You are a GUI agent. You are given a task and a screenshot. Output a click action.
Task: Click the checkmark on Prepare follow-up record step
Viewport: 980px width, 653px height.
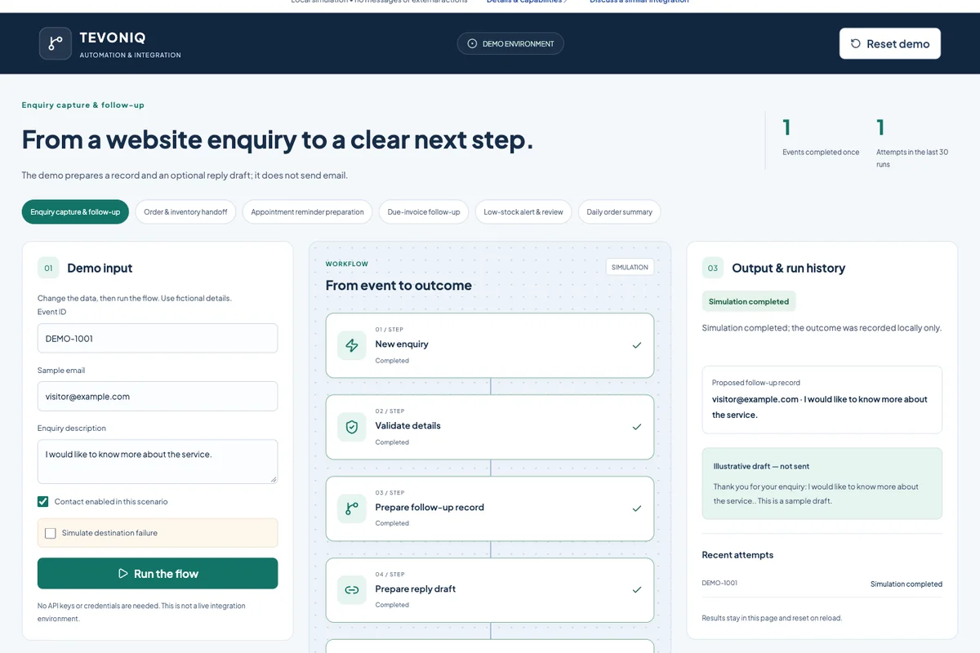click(637, 509)
